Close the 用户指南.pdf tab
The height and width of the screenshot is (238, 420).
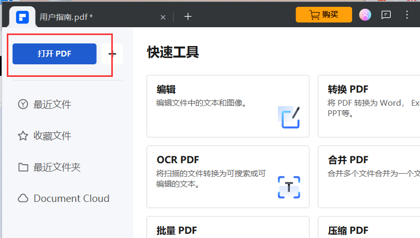[163, 17]
